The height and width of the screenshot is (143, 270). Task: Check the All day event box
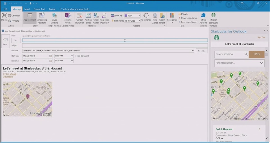(x=76, y=56)
